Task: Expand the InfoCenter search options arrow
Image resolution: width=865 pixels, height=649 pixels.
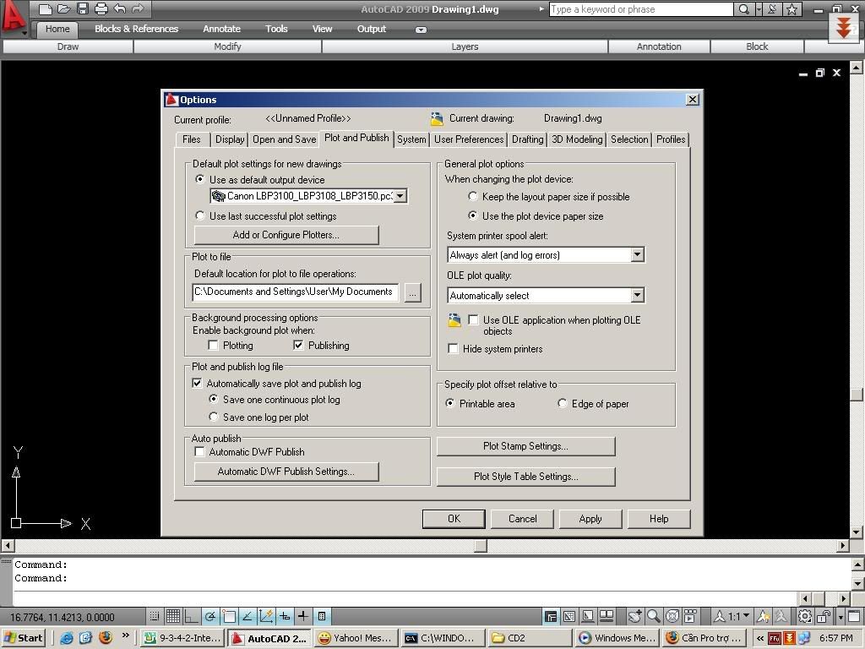Action: (x=759, y=8)
